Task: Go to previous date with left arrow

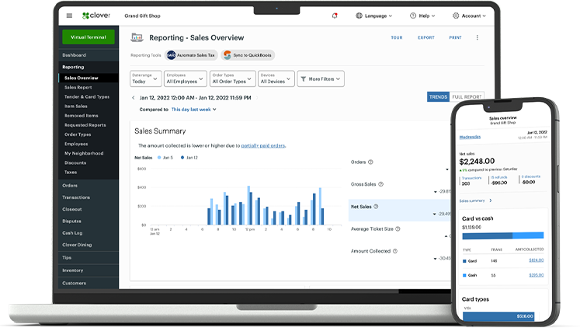Action: pos(133,98)
